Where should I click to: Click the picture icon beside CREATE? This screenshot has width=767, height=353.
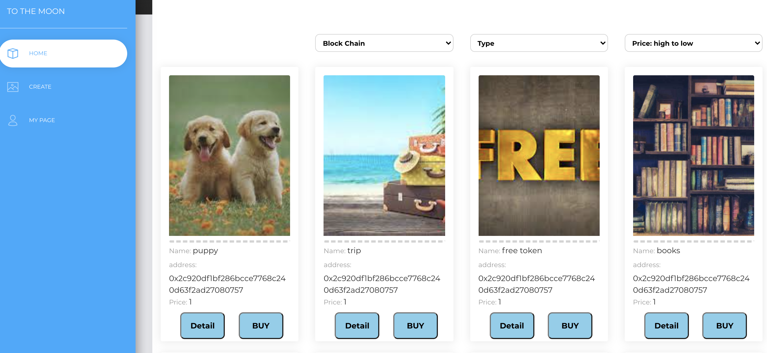coord(13,87)
